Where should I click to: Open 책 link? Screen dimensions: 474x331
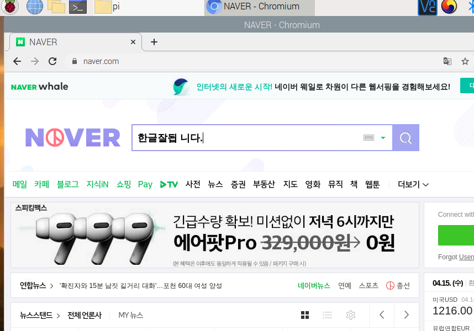tap(354, 184)
